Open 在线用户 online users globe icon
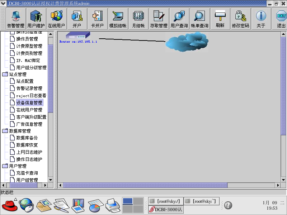 (x=57, y=19)
